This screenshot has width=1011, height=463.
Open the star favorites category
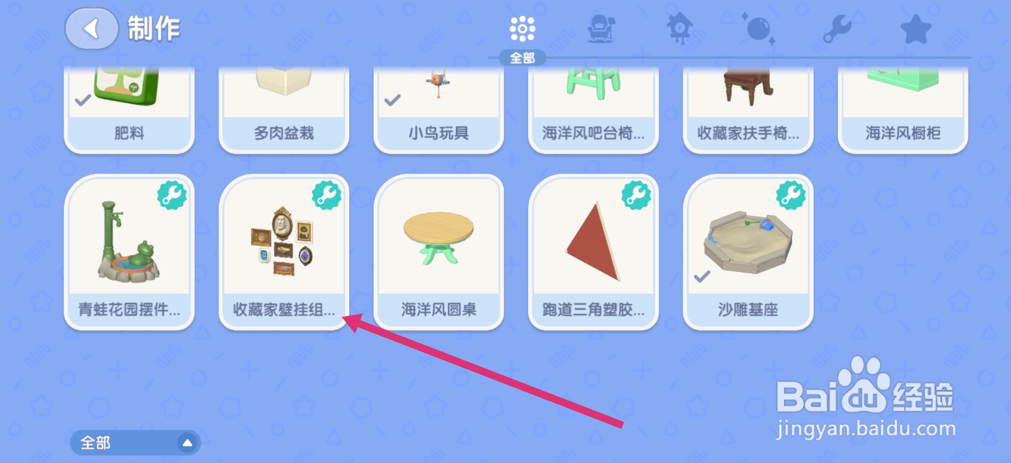click(916, 29)
